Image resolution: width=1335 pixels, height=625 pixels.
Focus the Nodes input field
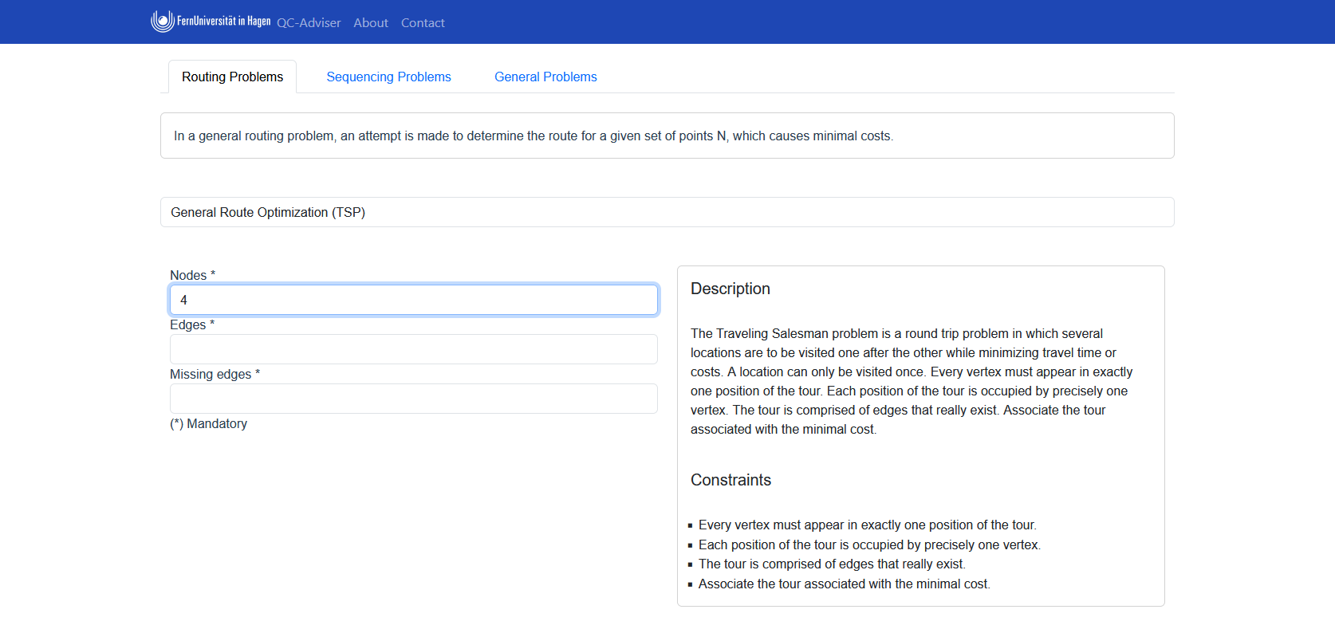(x=413, y=300)
